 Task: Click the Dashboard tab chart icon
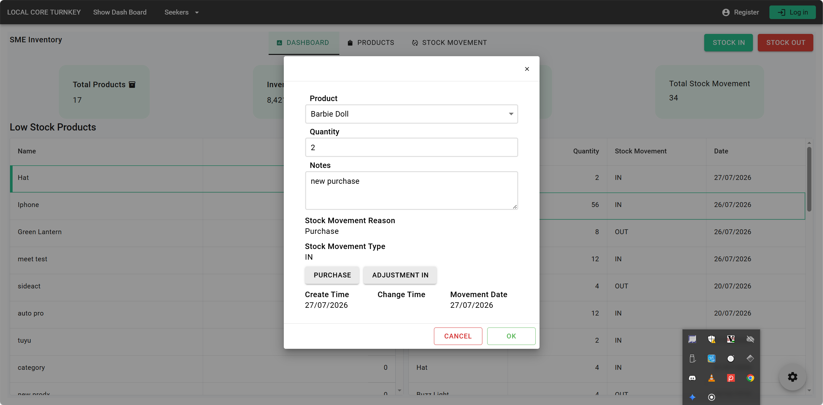[x=280, y=43]
